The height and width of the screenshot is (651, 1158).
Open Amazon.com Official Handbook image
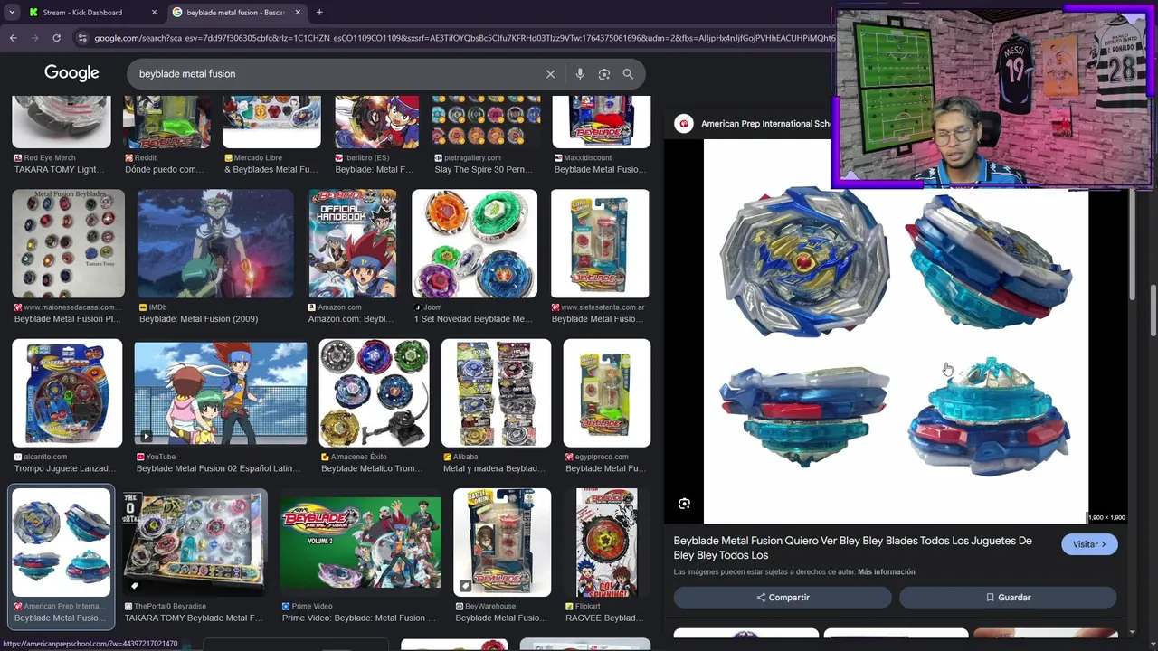point(352,243)
